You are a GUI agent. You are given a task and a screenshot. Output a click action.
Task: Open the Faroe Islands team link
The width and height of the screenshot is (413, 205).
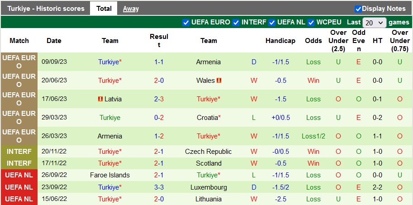pyautogui.click(x=110, y=175)
